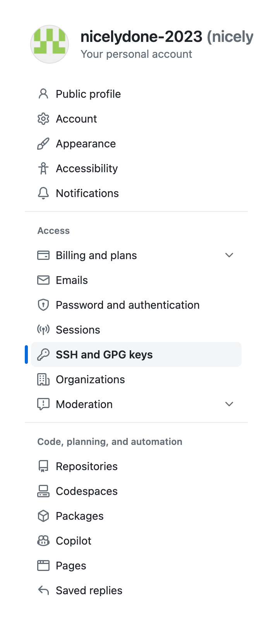Open the Sessions settings page

(x=78, y=330)
